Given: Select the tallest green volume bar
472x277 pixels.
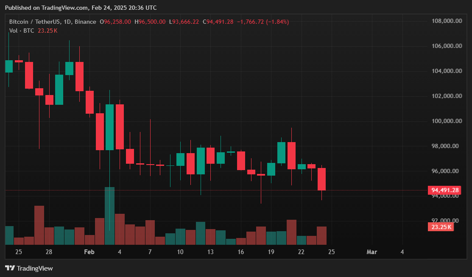Looking at the screenshot, I should point(109,215).
